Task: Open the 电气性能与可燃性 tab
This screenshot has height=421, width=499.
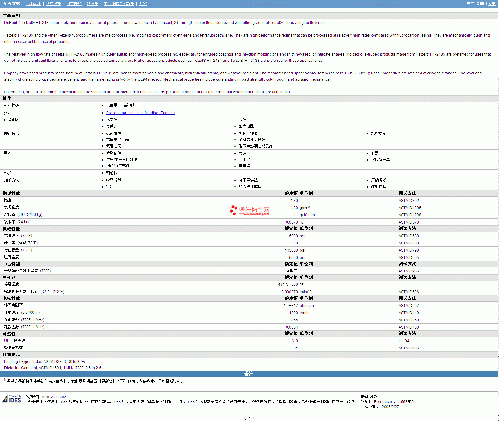Action: (119, 3)
